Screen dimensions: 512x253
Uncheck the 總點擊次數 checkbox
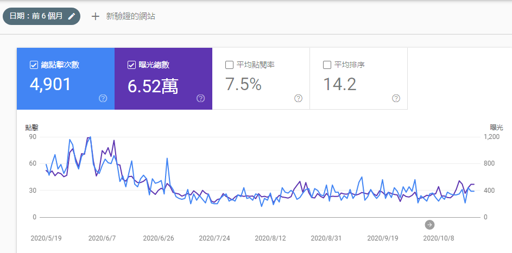pos(34,65)
